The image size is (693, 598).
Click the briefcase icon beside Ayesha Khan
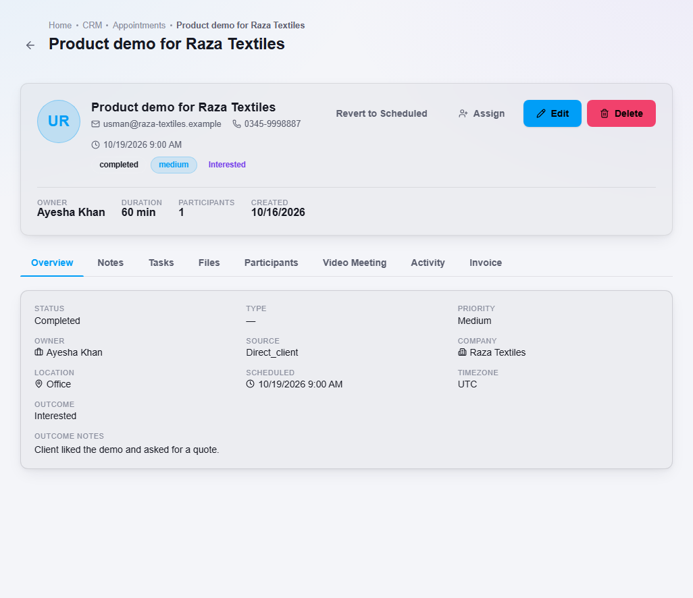click(x=39, y=352)
